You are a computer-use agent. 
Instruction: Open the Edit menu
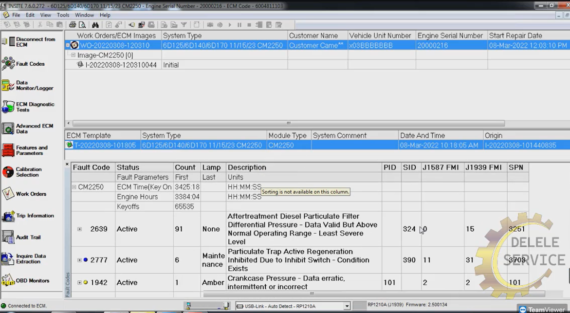(30, 15)
